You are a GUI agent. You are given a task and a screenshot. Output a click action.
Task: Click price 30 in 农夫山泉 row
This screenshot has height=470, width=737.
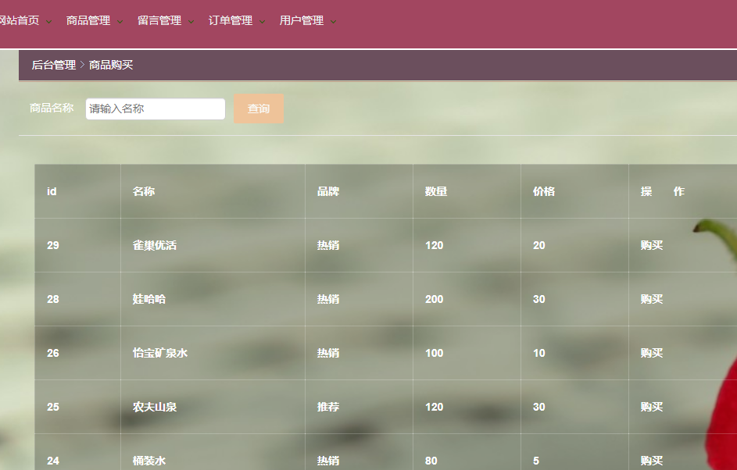click(x=539, y=407)
